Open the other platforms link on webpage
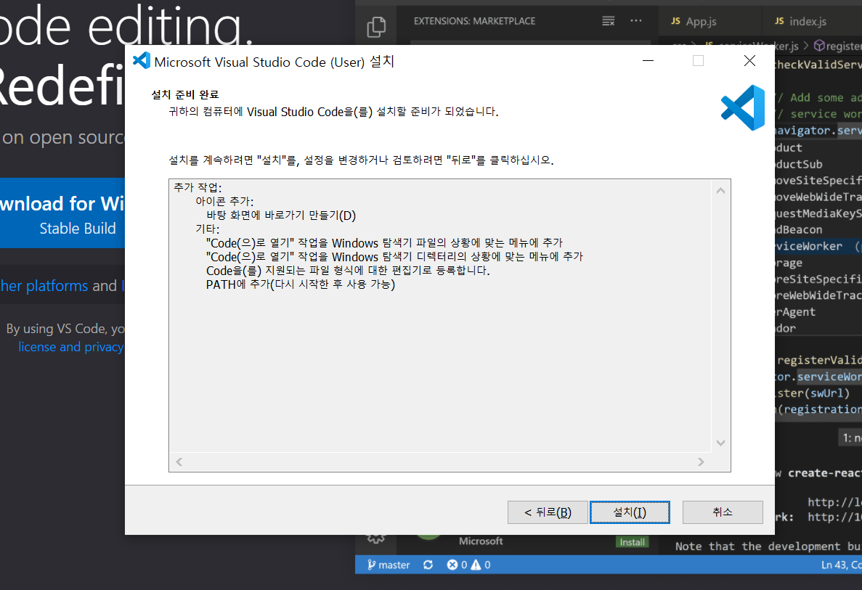 click(44, 286)
